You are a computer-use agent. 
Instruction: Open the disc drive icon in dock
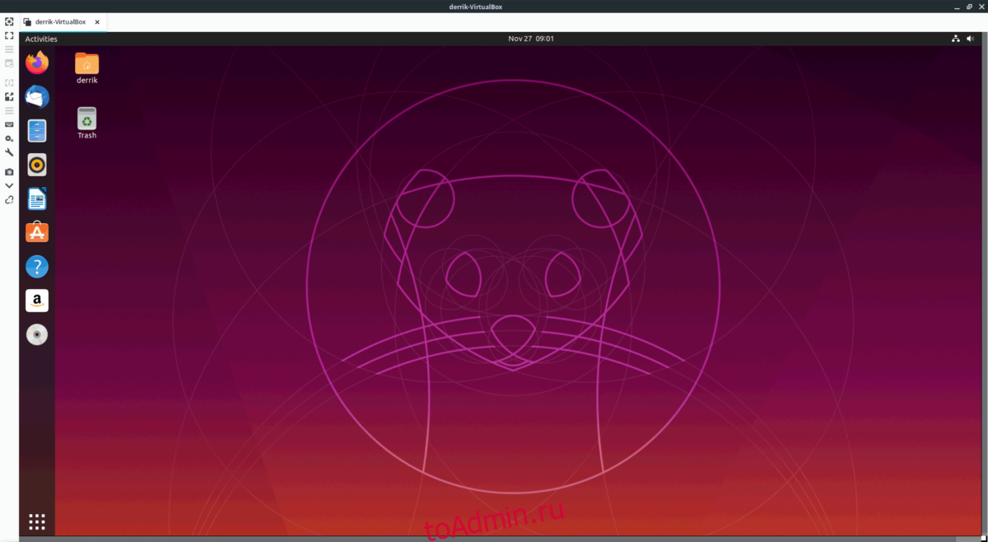click(37, 334)
